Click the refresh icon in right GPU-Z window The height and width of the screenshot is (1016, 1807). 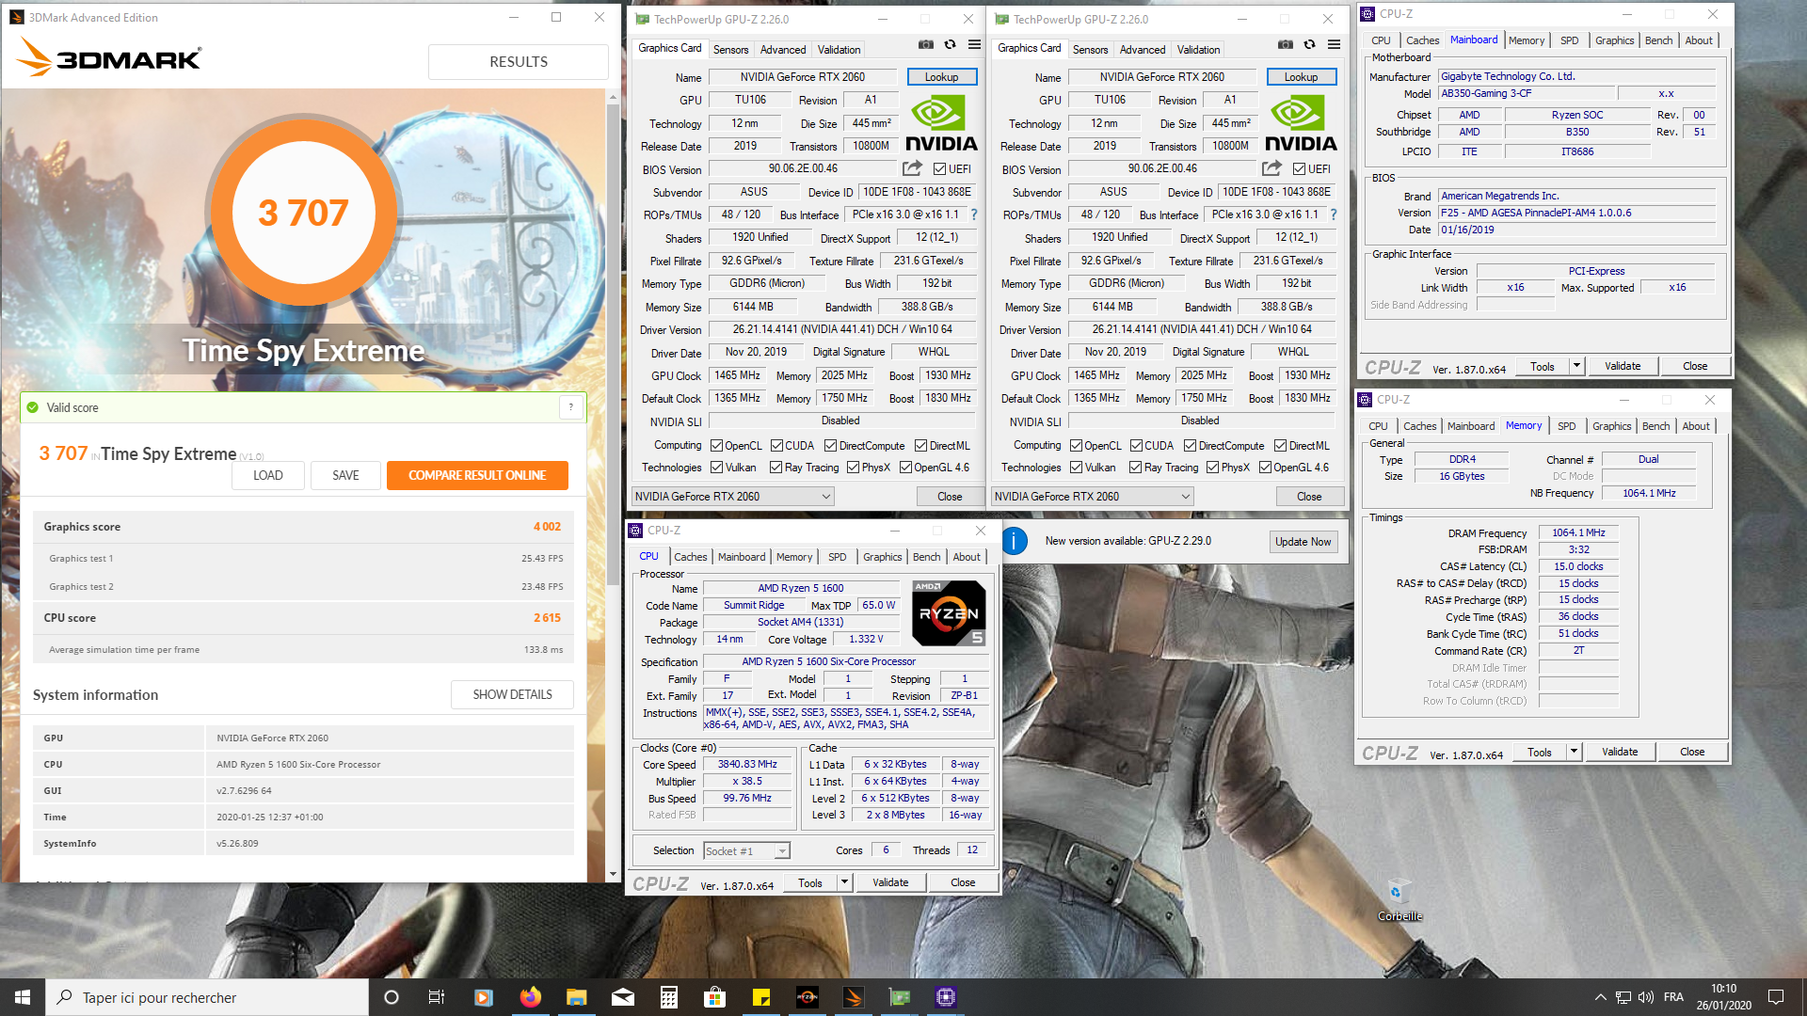click(x=1310, y=44)
